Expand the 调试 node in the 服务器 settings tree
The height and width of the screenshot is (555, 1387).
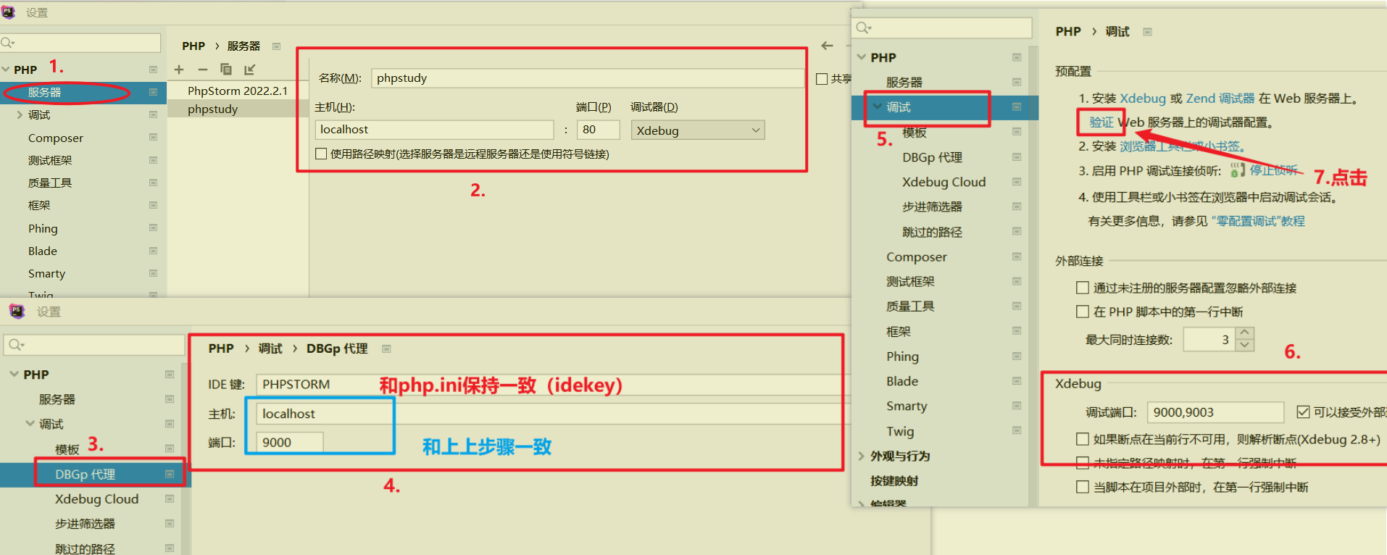click(x=20, y=114)
